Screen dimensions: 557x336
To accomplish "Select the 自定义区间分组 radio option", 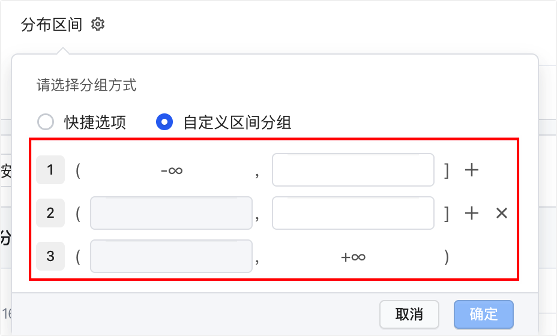I will 164,122.
